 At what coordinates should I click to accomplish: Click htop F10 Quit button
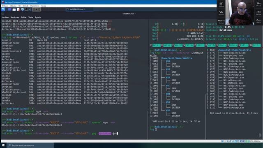(254, 45)
